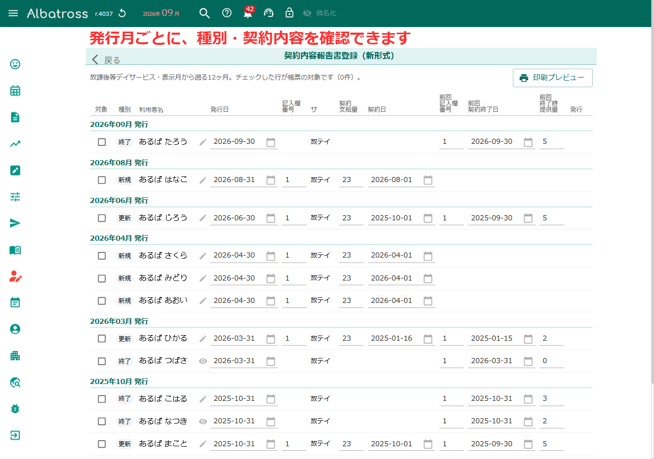Open the smiley face sidebar icon
The image size is (654, 459).
pyautogui.click(x=15, y=64)
